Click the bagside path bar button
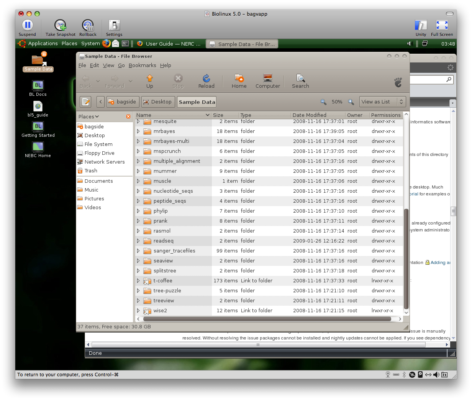472x400 pixels. tap(123, 102)
